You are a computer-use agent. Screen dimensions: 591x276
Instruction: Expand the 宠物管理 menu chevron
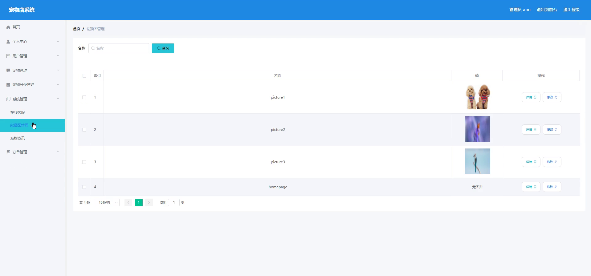click(x=58, y=70)
